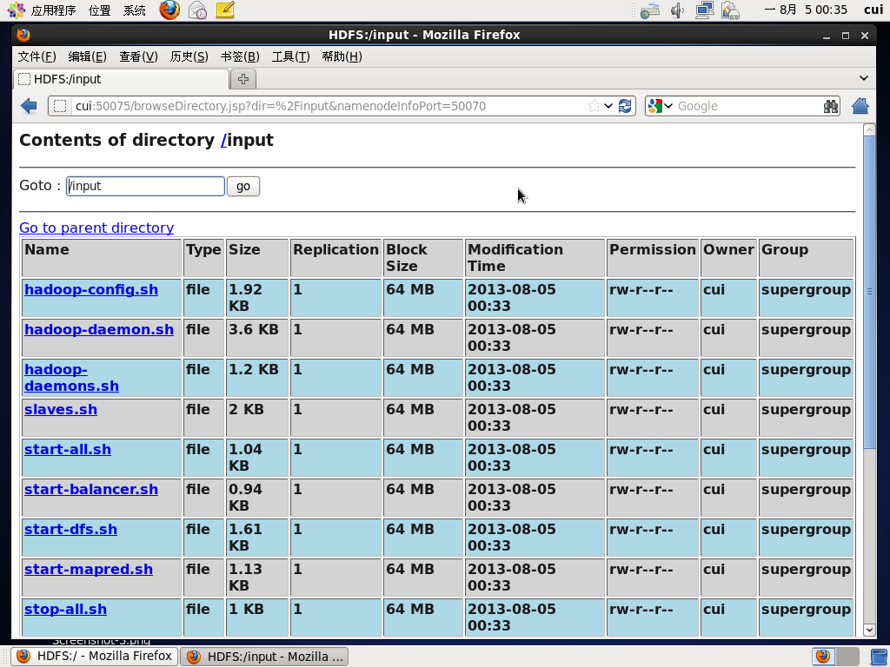Click the binoculars search icon

coord(830,106)
